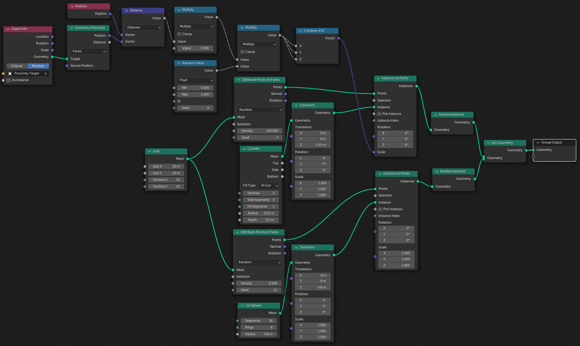Open the Distance mode dropdown in Distance node
580x346 pixels.
coord(143,27)
